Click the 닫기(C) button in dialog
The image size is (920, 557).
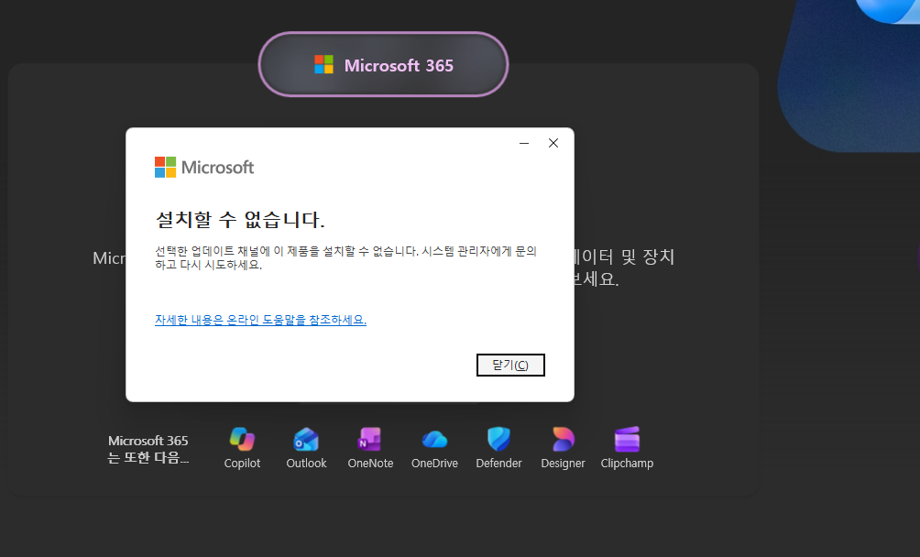point(510,365)
